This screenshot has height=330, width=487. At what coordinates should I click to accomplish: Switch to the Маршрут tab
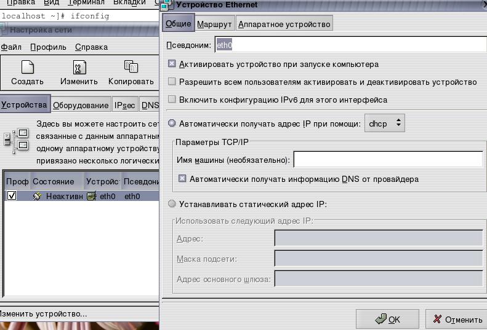point(214,25)
